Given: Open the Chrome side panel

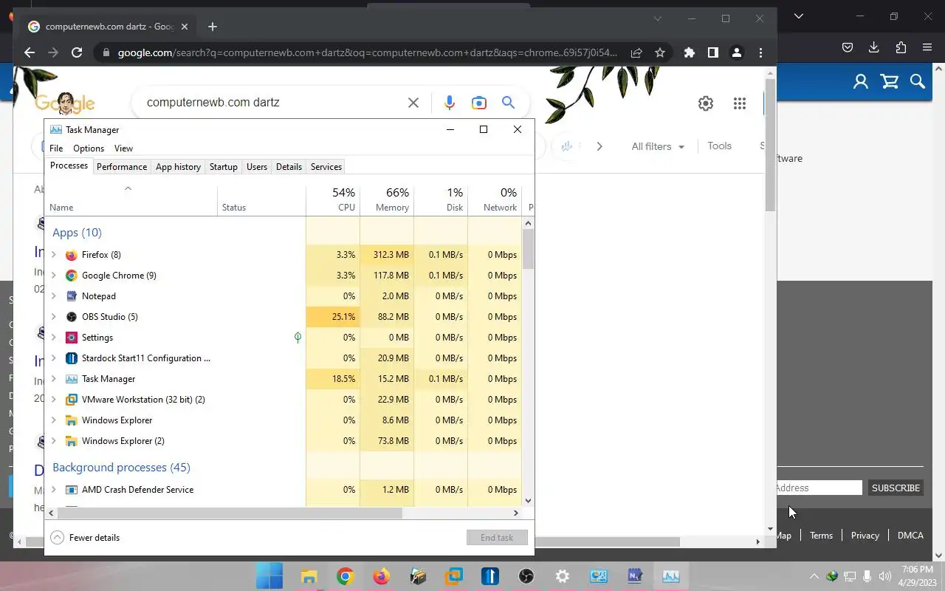Looking at the screenshot, I should pos(713,52).
